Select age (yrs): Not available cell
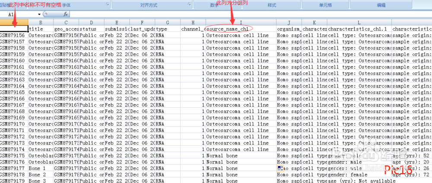 click(359, 181)
